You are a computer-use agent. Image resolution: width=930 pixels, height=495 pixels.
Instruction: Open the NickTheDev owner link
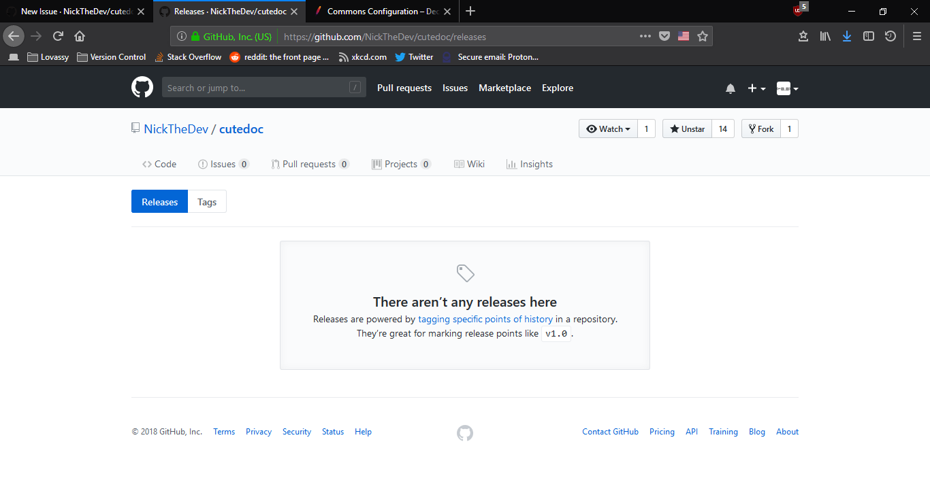pos(176,129)
